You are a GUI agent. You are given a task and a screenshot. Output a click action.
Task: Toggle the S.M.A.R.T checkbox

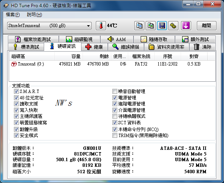pyautogui.click(x=16, y=91)
